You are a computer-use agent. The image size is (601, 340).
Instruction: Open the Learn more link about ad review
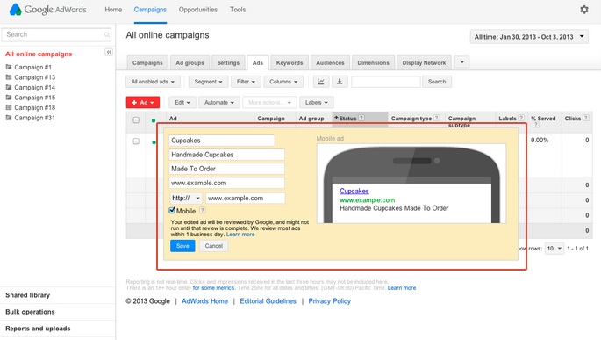click(240, 235)
